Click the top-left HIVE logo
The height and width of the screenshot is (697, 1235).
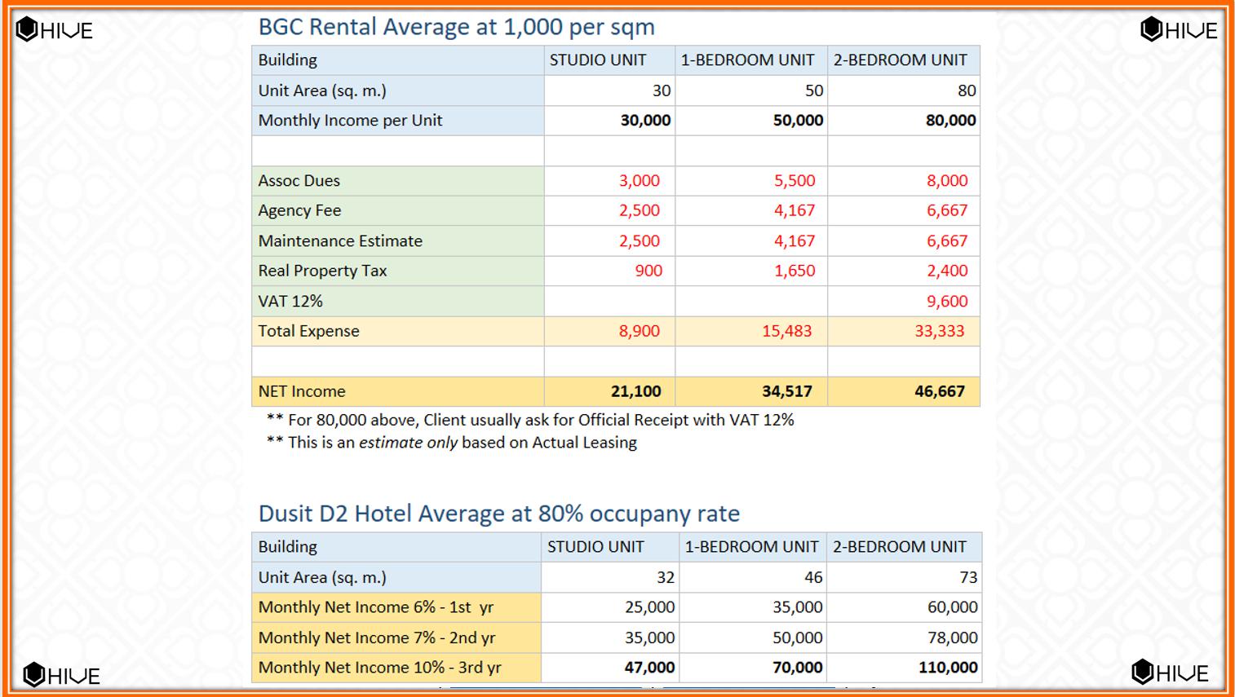(55, 30)
